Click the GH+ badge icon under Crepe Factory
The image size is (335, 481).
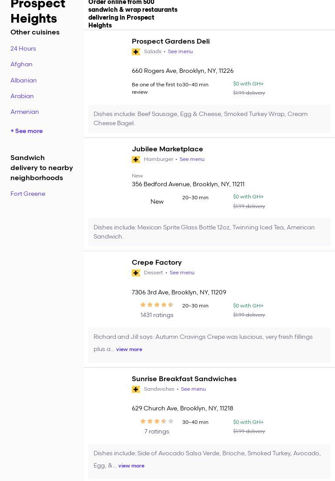tap(136, 273)
